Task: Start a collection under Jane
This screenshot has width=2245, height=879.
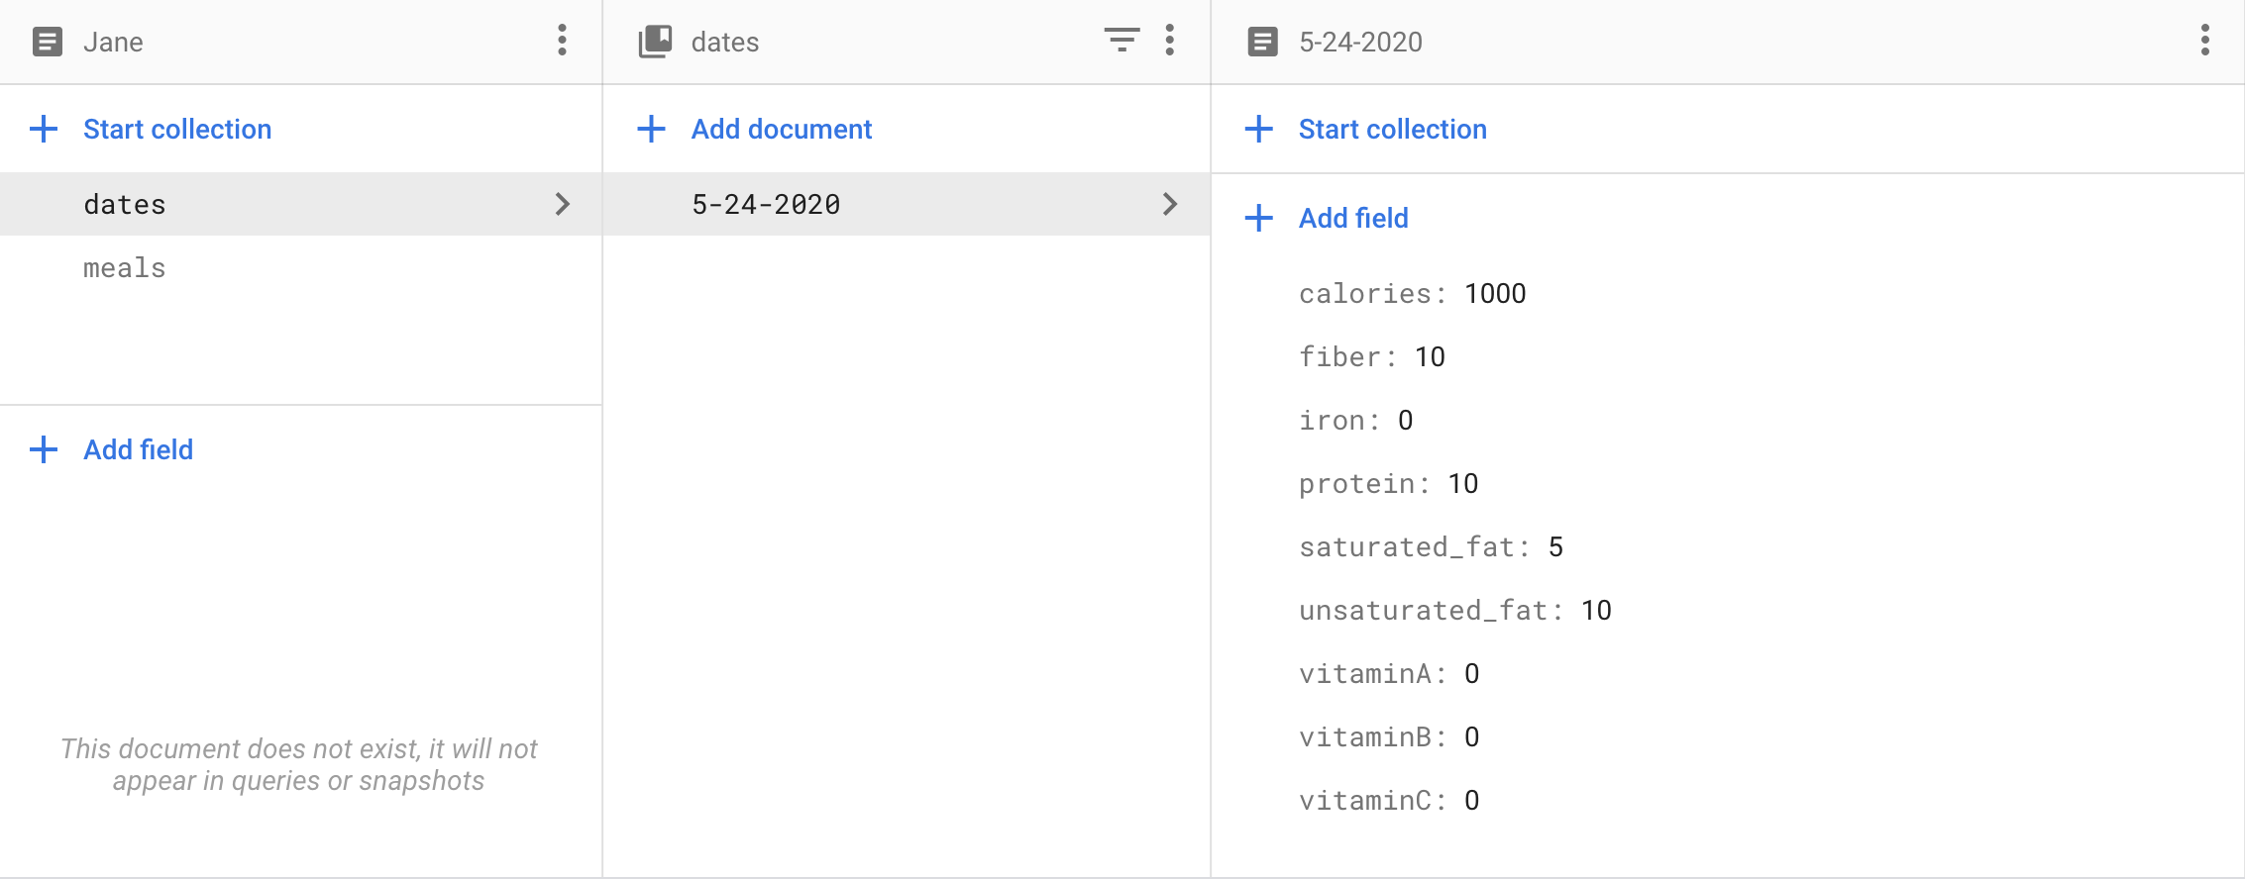Action: tap(176, 129)
